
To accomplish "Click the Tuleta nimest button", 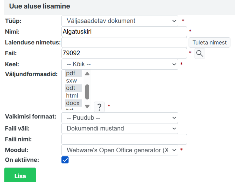I will click(209, 43).
